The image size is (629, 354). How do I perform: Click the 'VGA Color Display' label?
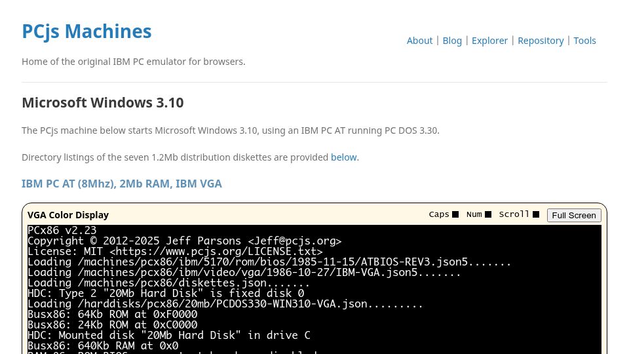68,215
